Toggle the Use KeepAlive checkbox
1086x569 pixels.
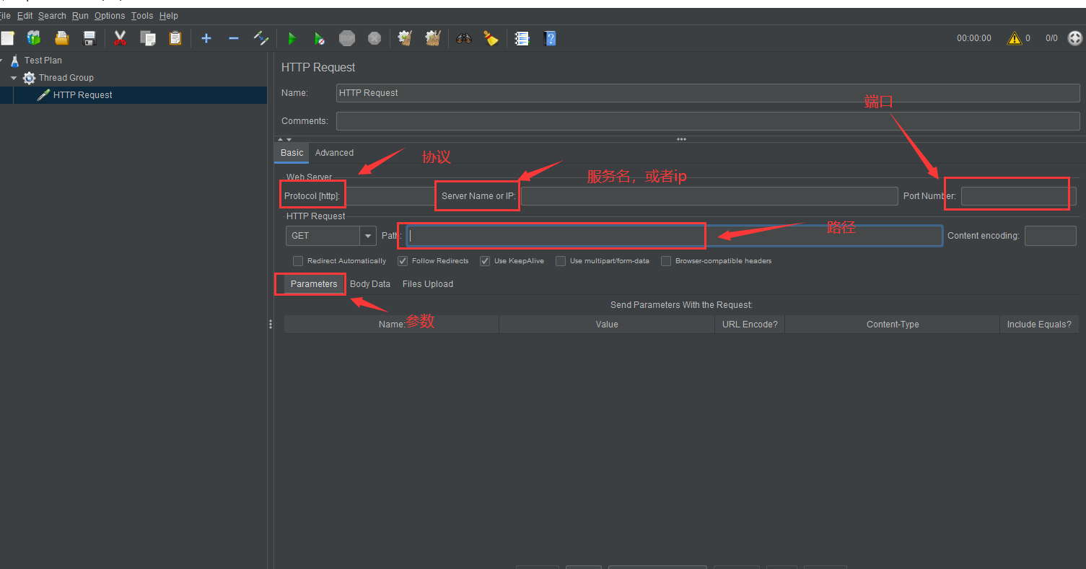[485, 261]
